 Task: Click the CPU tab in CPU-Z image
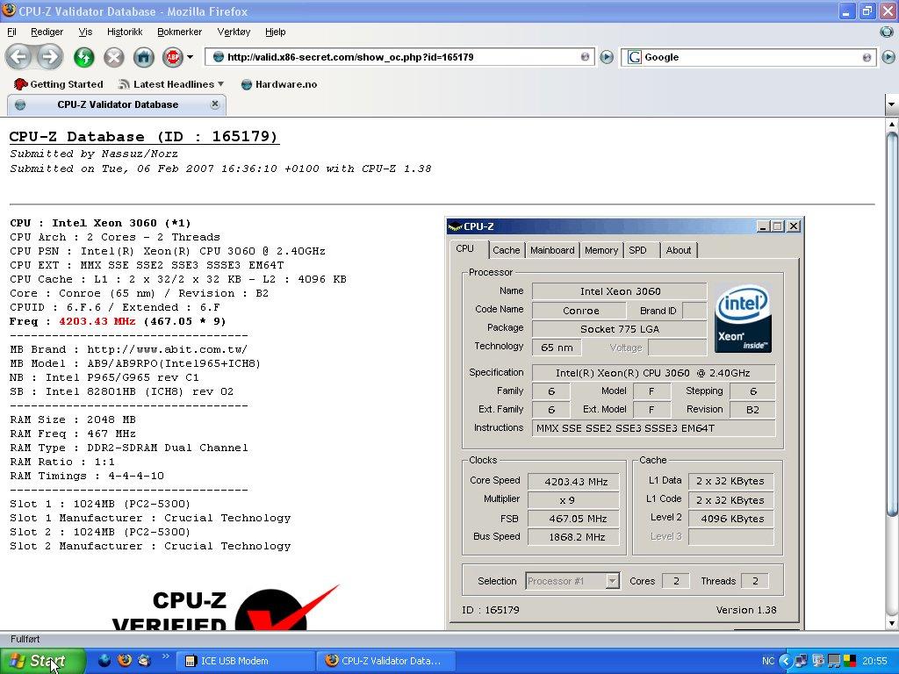tap(465, 248)
